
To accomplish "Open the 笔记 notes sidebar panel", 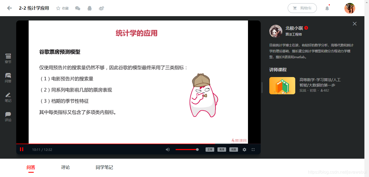I will click(8, 97).
